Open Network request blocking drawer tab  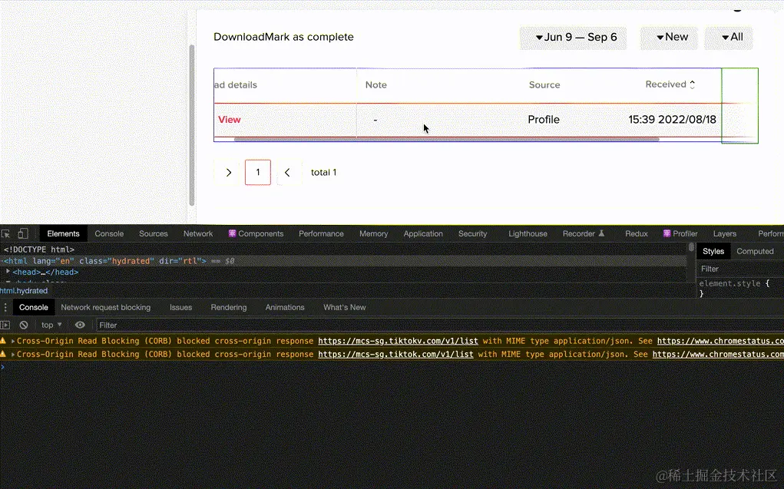pyautogui.click(x=105, y=308)
